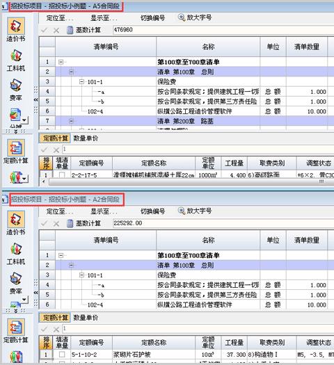Cancel X beside 基数计算 in A2合同段 window
Screen dimensions: 334x365
coord(56,224)
